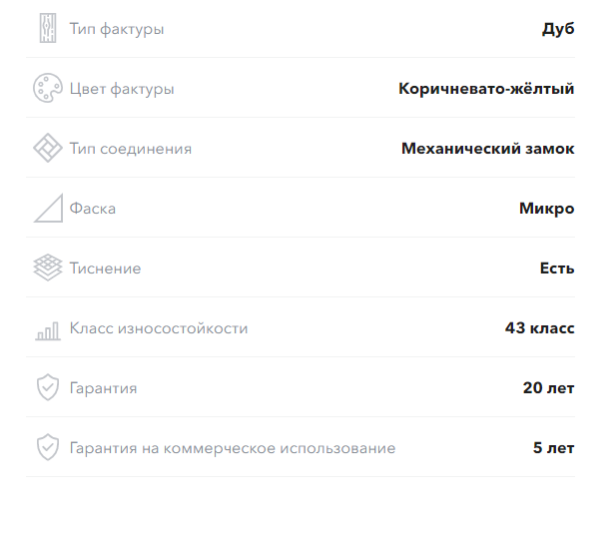Click the Гарантия на коммерческое использование label
The height and width of the screenshot is (537, 616).
(x=233, y=448)
